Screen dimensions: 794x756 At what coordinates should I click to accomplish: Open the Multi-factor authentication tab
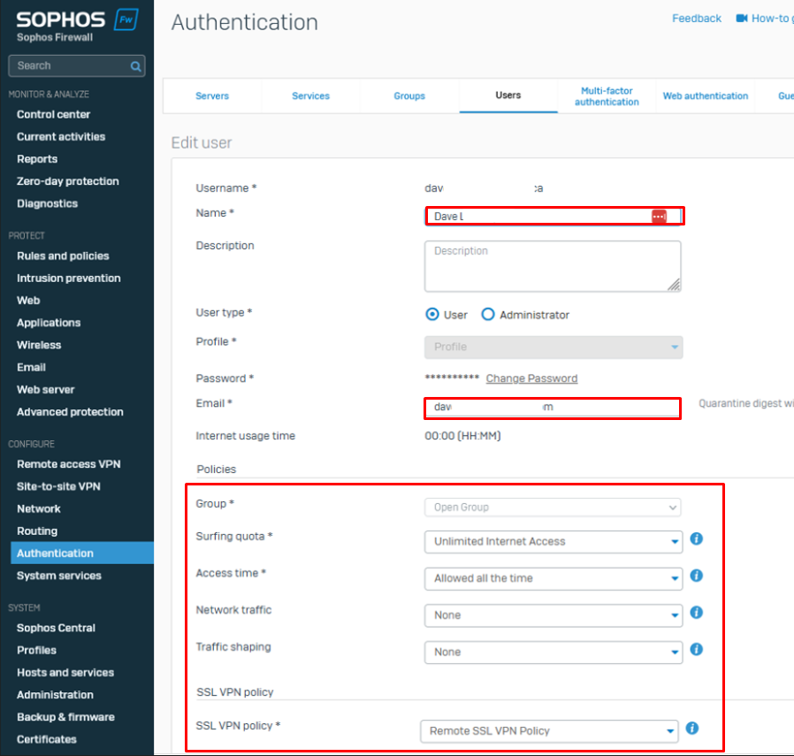click(607, 96)
